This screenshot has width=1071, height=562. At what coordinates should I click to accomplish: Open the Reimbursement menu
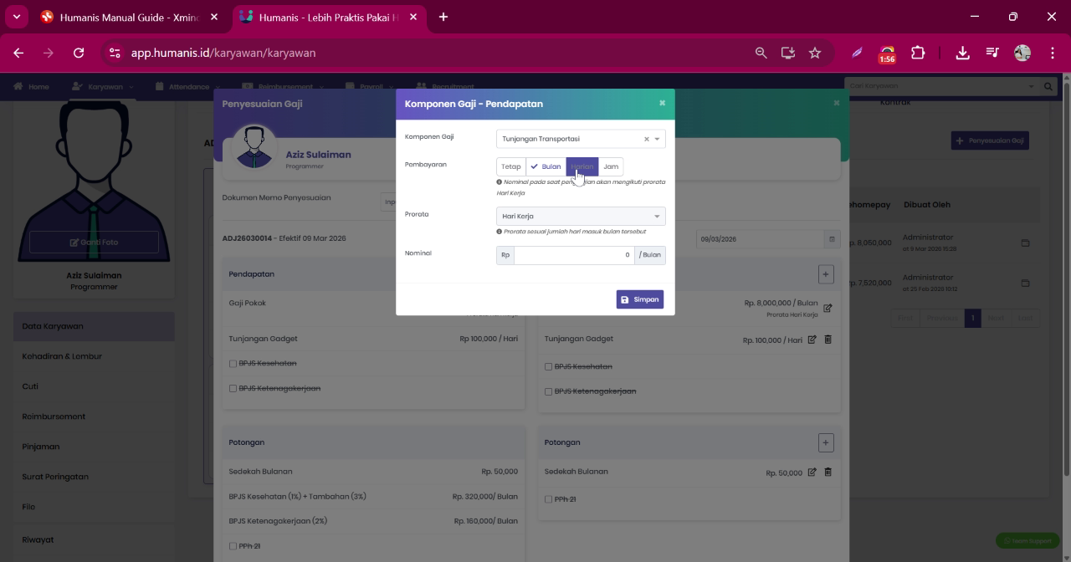284,86
